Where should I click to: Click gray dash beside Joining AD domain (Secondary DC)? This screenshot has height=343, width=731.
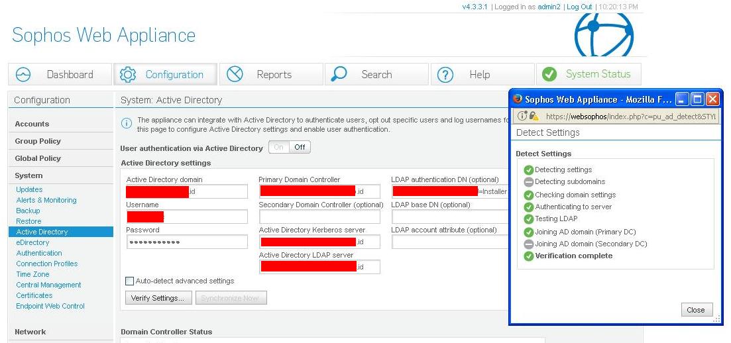pyautogui.click(x=529, y=244)
